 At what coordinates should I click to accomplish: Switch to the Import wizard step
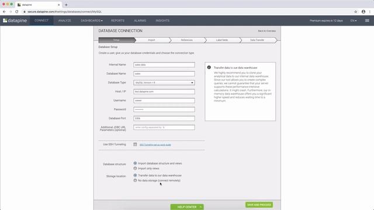(152, 40)
